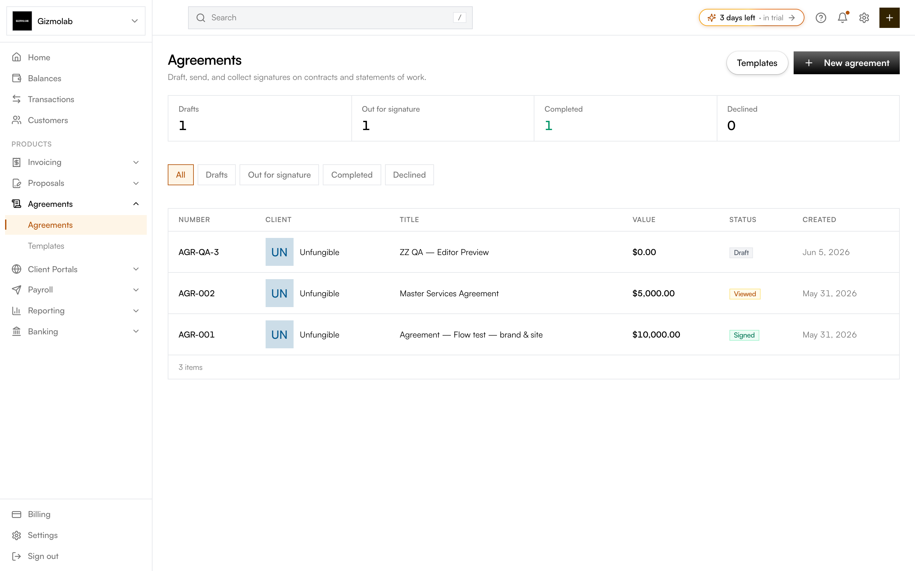Click the Billing credit-card icon
The height and width of the screenshot is (571, 915).
17,514
